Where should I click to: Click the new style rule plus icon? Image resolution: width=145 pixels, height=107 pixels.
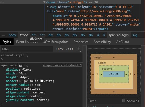coord(78,49)
